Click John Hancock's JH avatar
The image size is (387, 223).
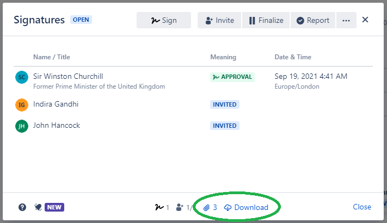coord(21,126)
